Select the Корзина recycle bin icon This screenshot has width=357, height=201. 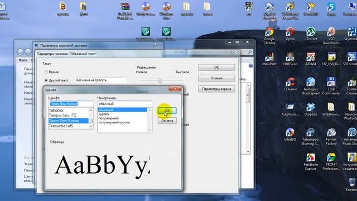click(x=352, y=185)
